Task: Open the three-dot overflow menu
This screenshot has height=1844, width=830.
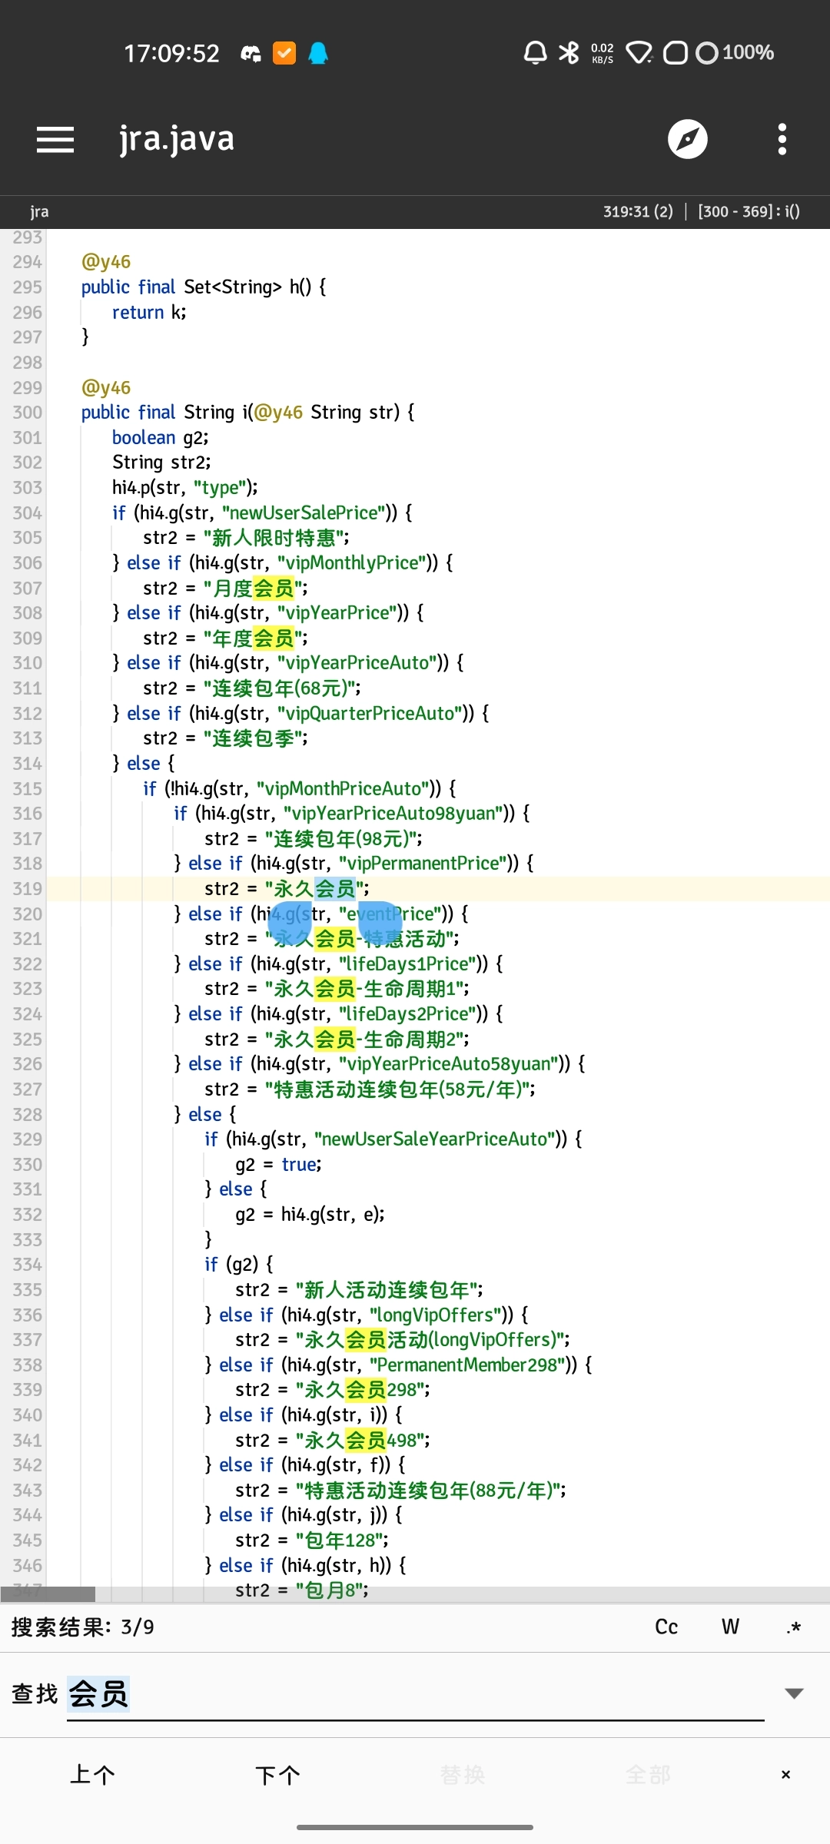Action: [x=782, y=139]
